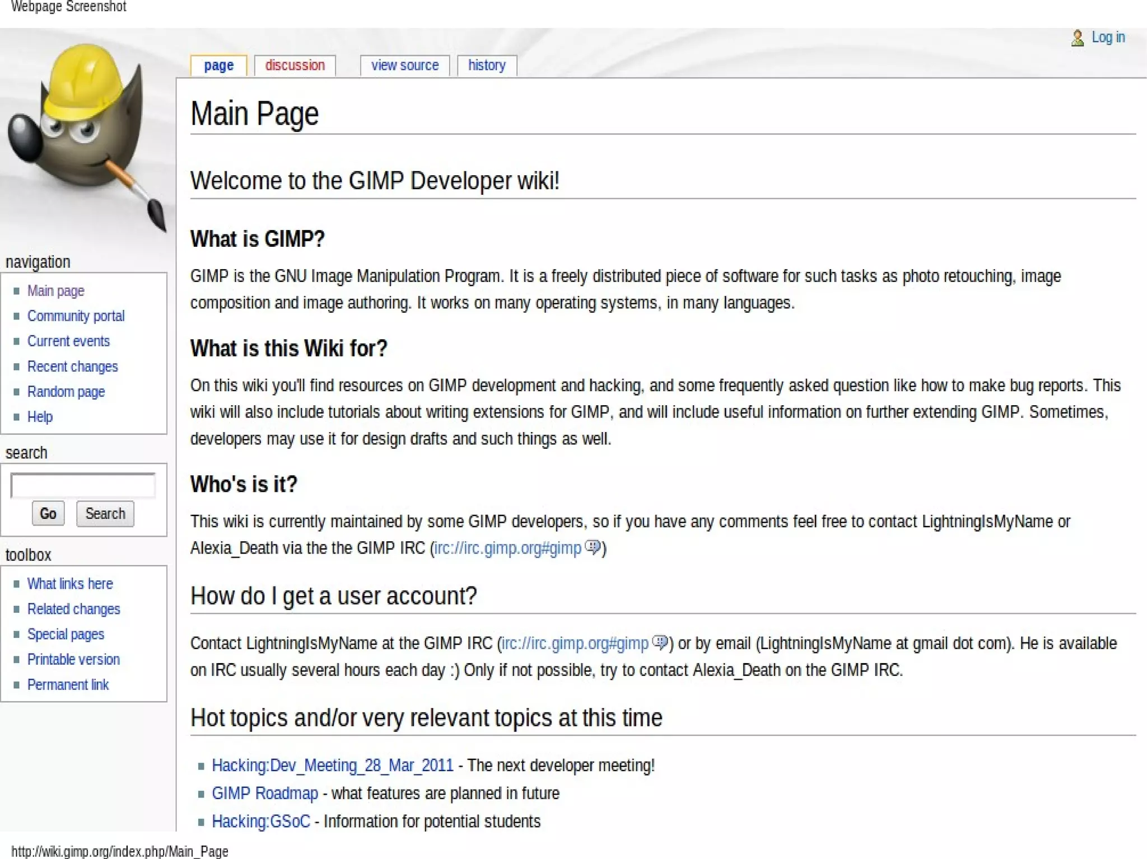The height and width of the screenshot is (859, 1147).
Task: Click inside the search text field
Action: pyautogui.click(x=83, y=485)
